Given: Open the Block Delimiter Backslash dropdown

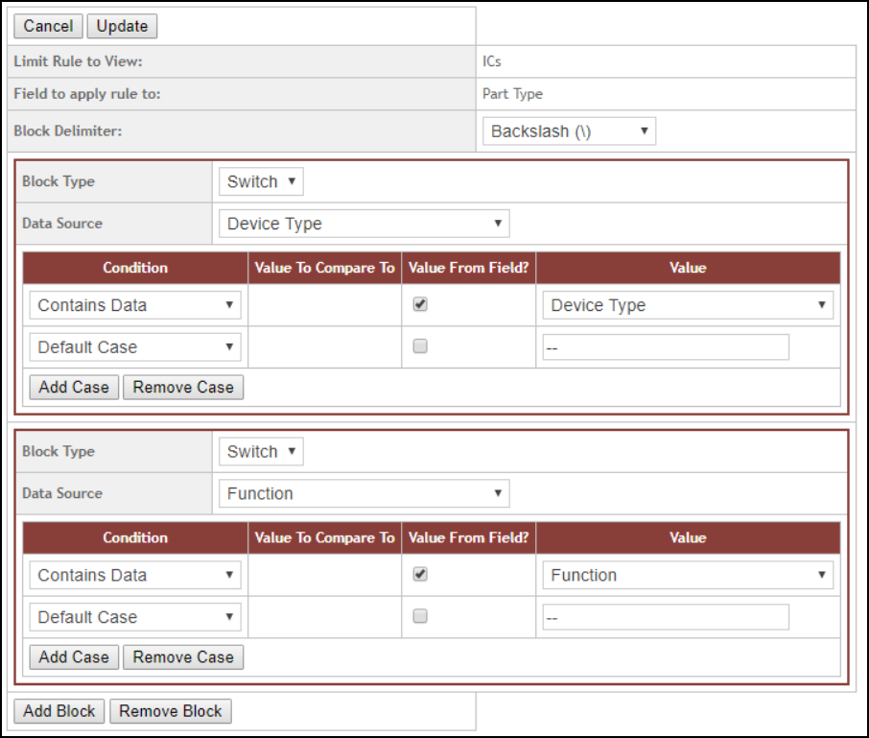Looking at the screenshot, I should tap(569, 131).
